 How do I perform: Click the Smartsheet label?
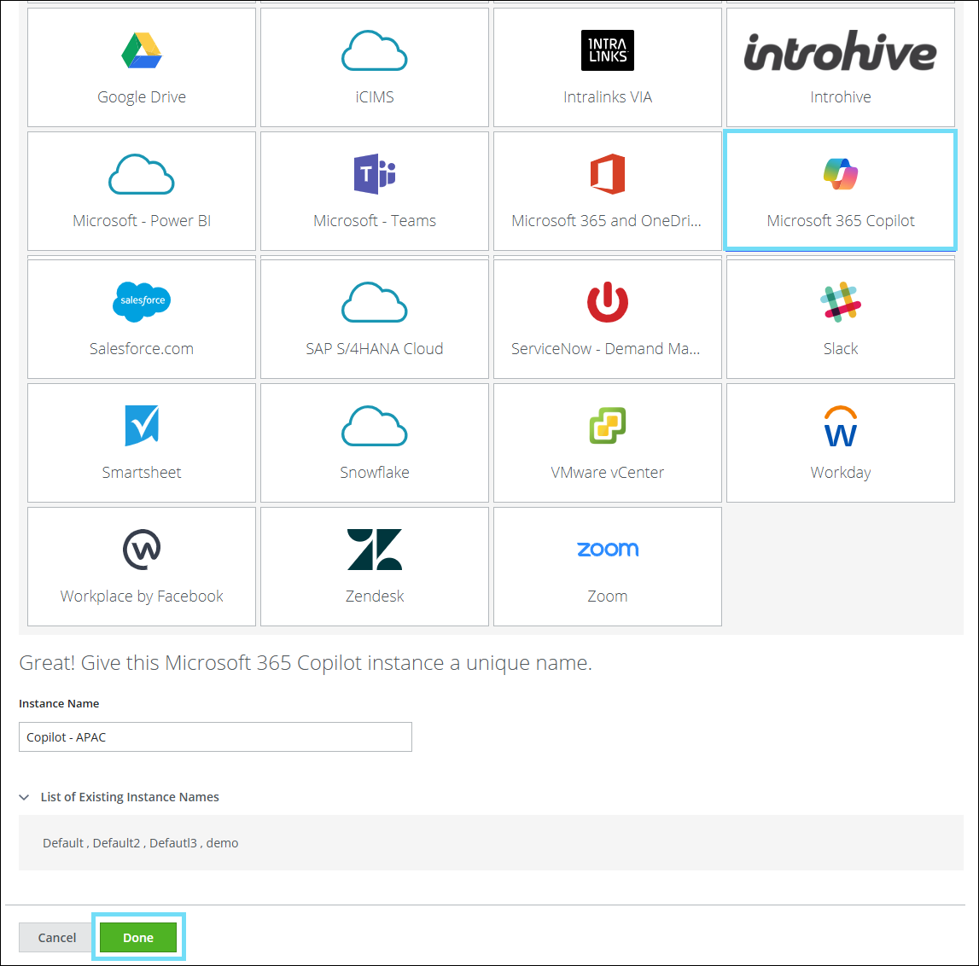(x=142, y=472)
